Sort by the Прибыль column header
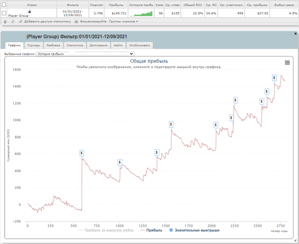This screenshot has width=299, height=244. 116,5
